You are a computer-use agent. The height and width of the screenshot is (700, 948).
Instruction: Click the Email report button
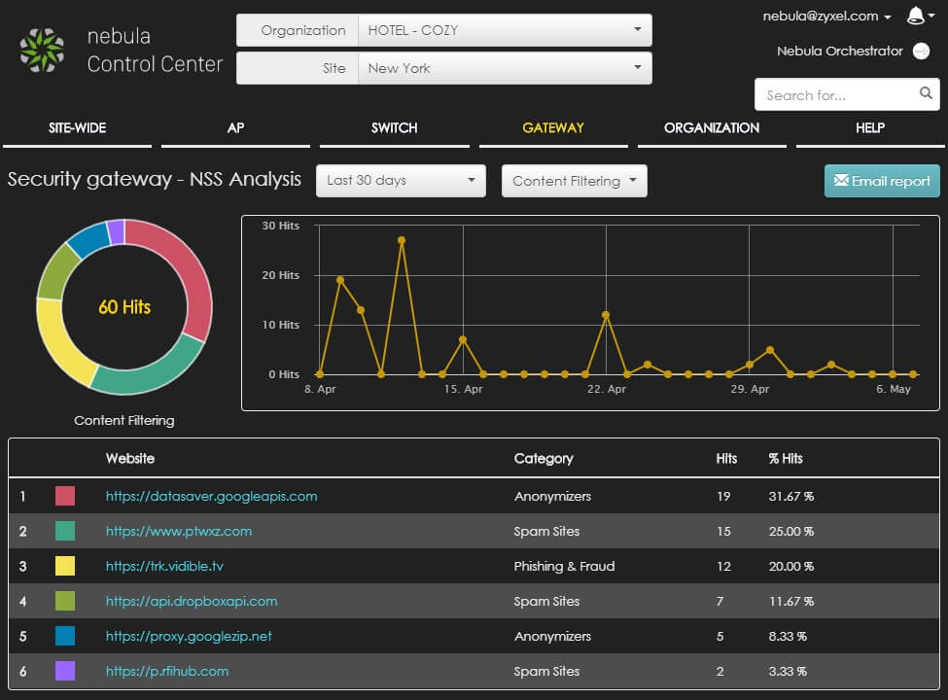click(882, 181)
